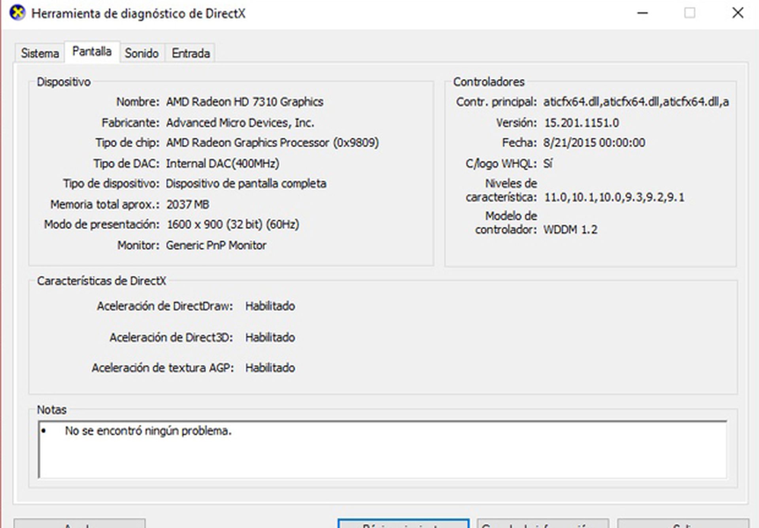Click the Controladores section header
This screenshot has height=528, width=759.
click(490, 82)
